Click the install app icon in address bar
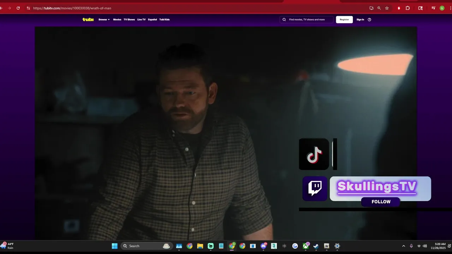 (371, 8)
